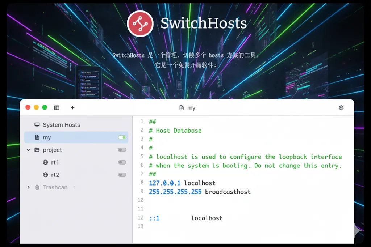The image size is (371, 247).
Task: Click line number 13 in gutter
Action: pos(141,226)
